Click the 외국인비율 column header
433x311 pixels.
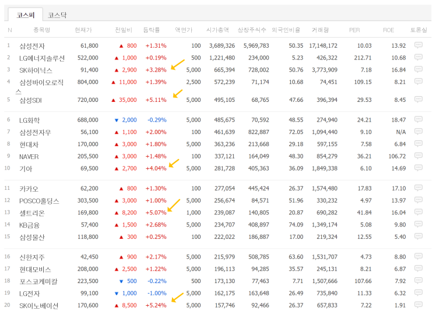point(286,30)
